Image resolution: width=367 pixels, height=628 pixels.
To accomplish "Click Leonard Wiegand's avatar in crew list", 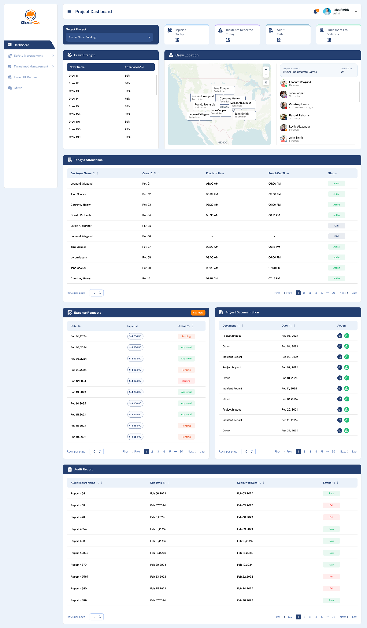I will click(x=284, y=83).
